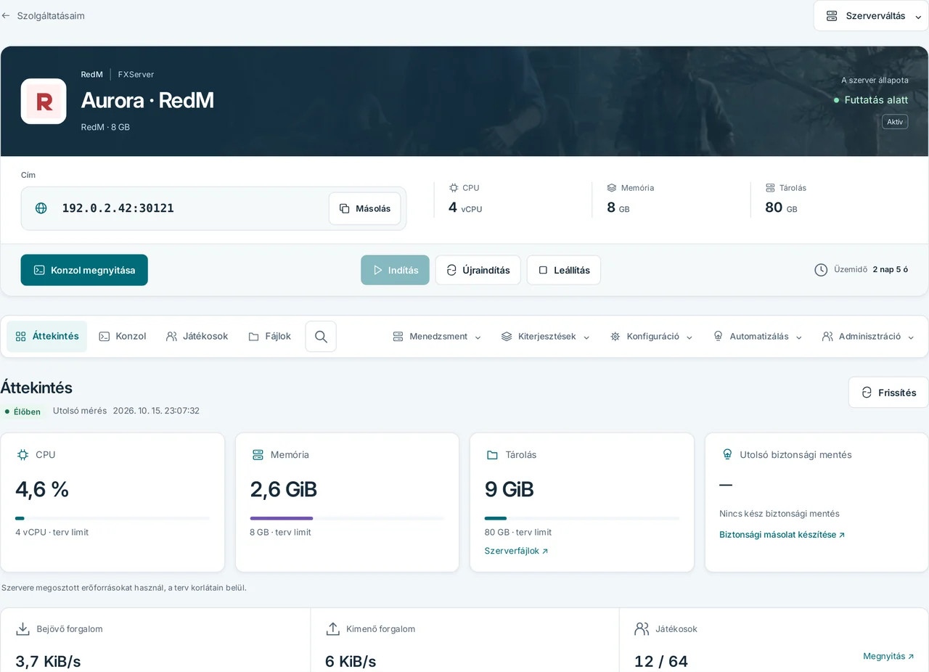Screen dimensions: 929x672
Task: Click the Bejövő forgalom download icon
Action: click(x=23, y=629)
